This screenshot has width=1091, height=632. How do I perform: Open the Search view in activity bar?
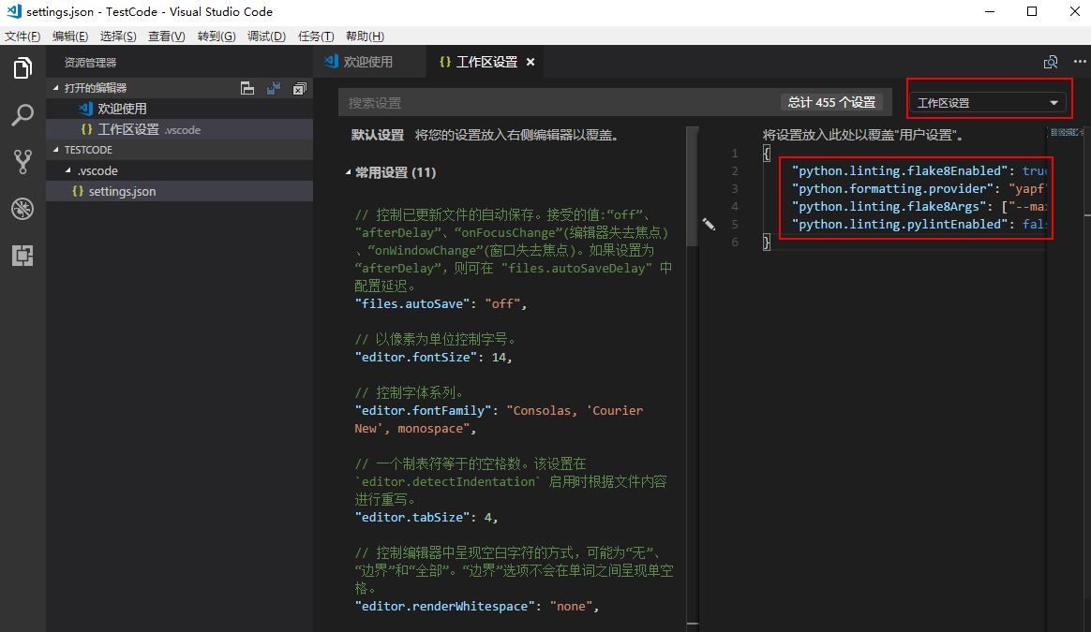pos(22,115)
